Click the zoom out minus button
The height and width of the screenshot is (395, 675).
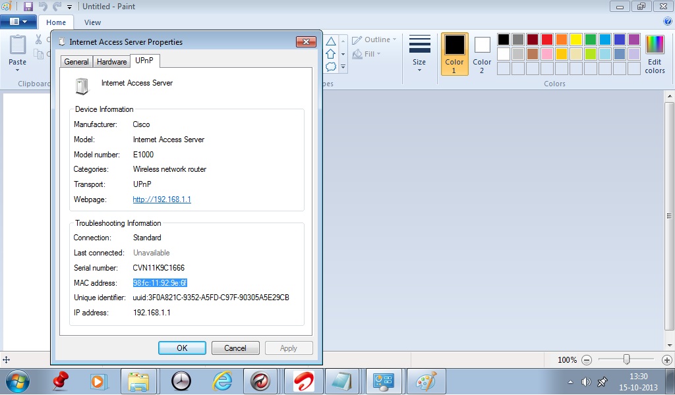coord(586,360)
